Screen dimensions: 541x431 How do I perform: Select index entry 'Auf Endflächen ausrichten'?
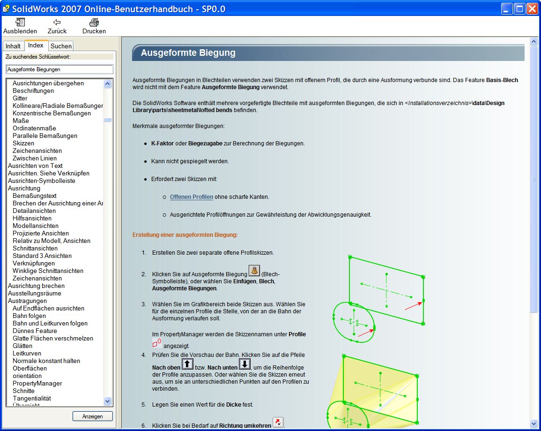tap(48, 309)
